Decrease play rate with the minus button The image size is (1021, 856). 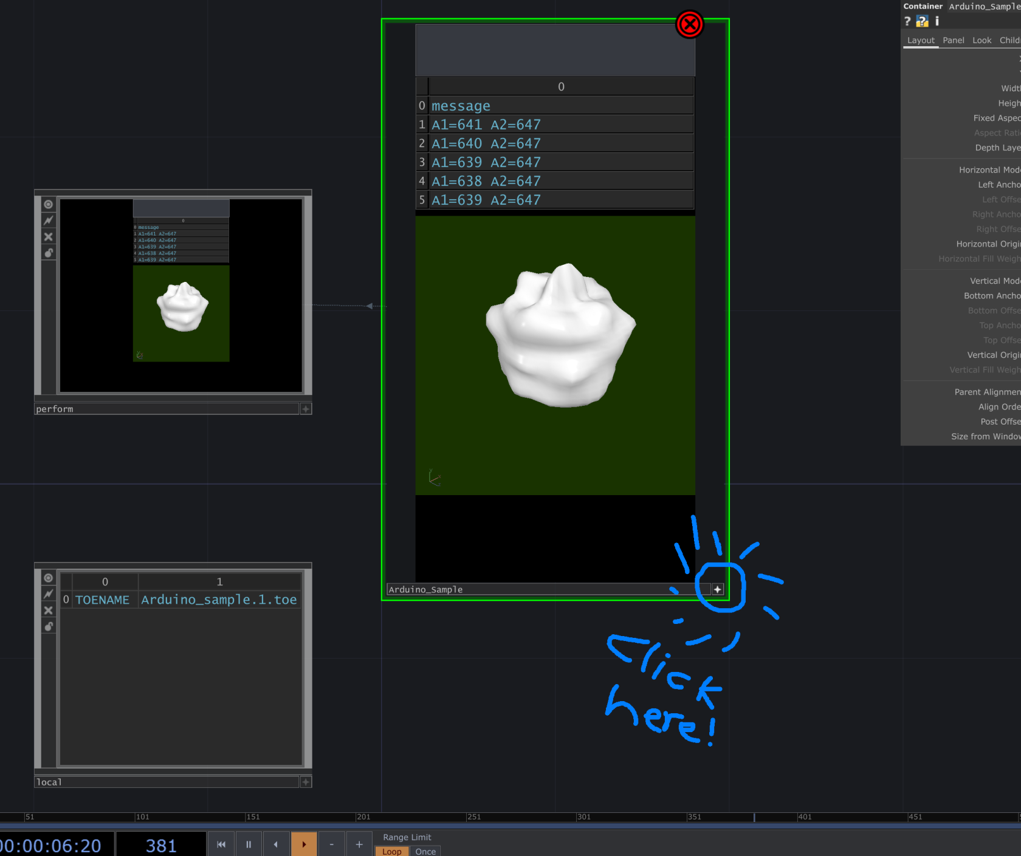point(331,844)
